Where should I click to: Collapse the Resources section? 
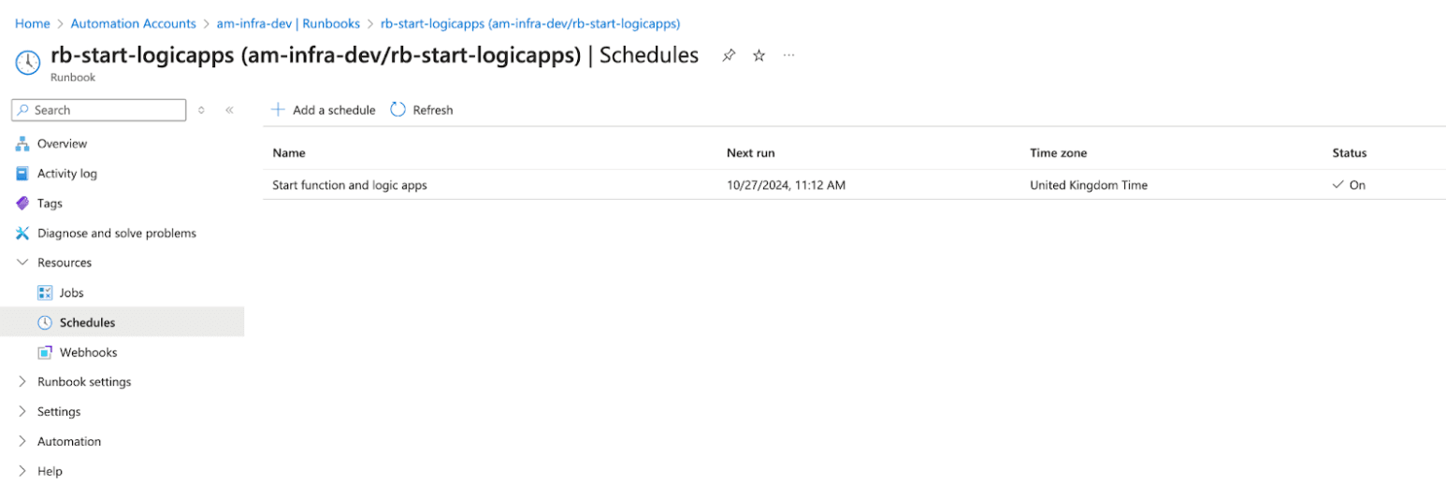[23, 264]
